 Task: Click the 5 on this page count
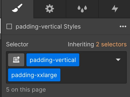click(26, 90)
